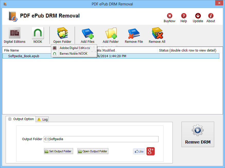Click Set Output Folder button
Image resolution: width=225 pixels, height=168 pixels.
tap(58, 151)
